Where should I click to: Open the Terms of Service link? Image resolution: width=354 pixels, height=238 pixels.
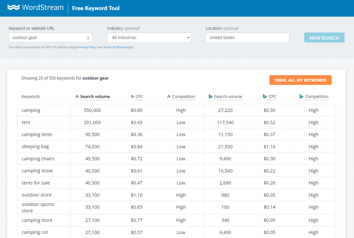114,47
